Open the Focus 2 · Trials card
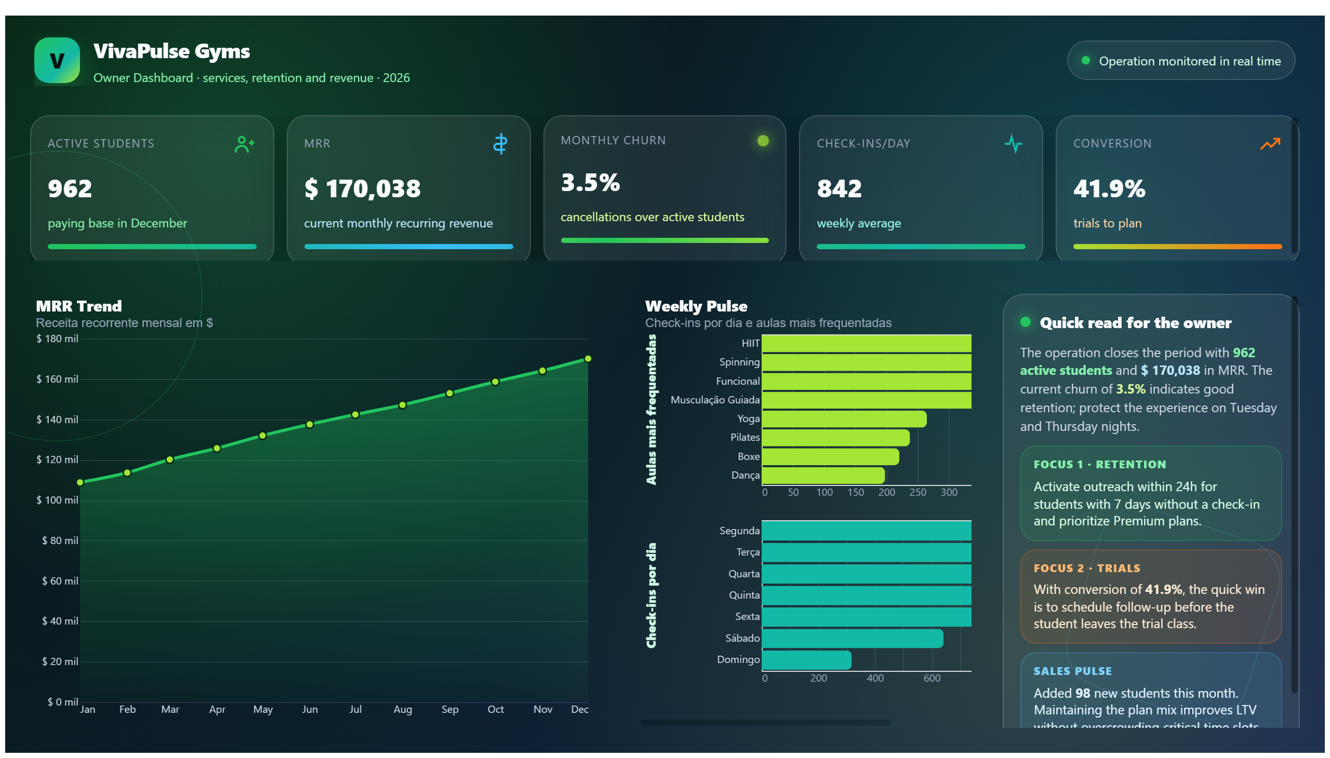The height and width of the screenshot is (758, 1330). pyautogui.click(x=1150, y=597)
